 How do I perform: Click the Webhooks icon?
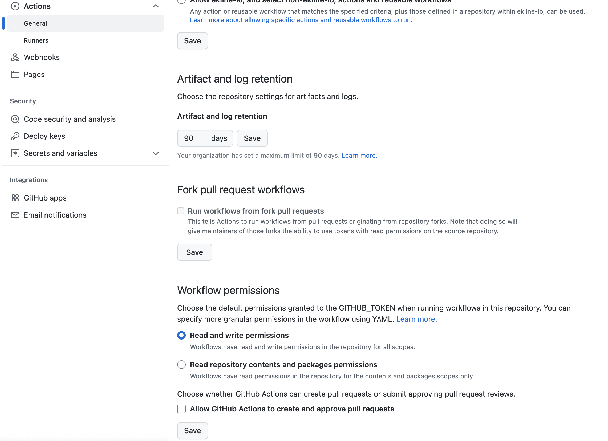pyautogui.click(x=15, y=57)
